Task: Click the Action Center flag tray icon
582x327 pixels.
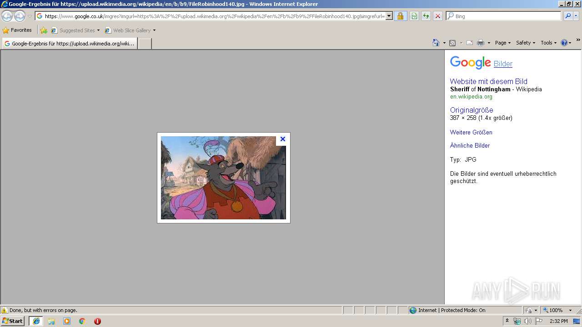Action: tap(539, 321)
